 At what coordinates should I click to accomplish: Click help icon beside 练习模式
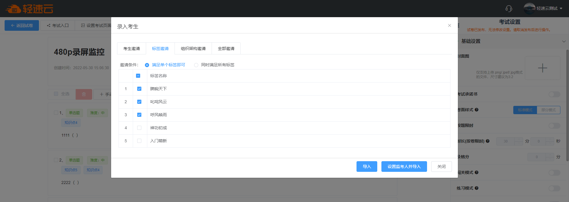pyautogui.click(x=477, y=188)
